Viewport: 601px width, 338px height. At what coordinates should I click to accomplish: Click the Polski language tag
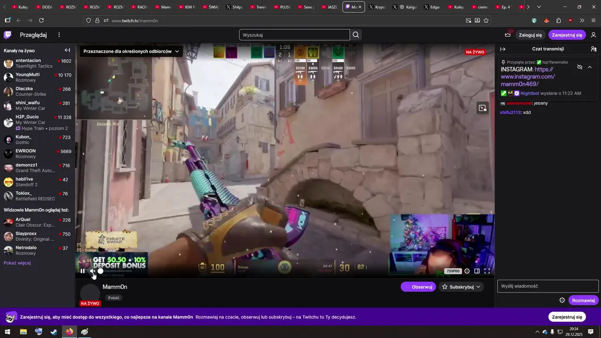[114, 298]
